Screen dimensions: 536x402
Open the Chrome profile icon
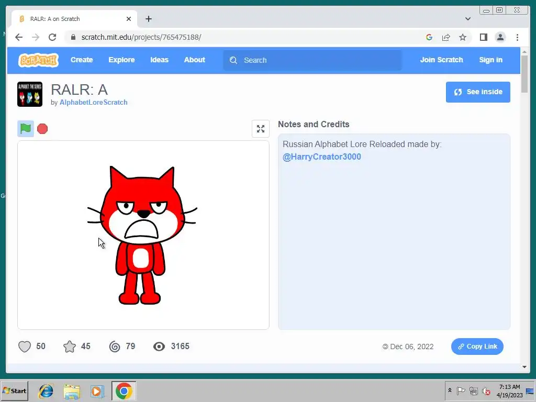point(500,37)
